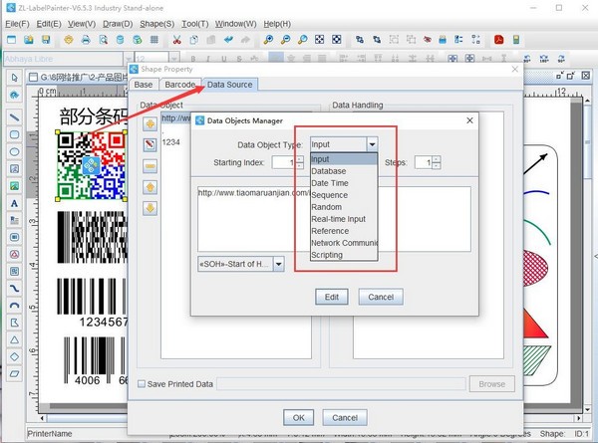Select Sequence in the data type list
The image size is (598, 443).
point(329,195)
